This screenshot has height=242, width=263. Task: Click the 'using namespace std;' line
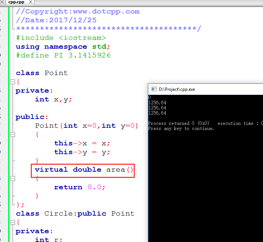tap(62, 46)
